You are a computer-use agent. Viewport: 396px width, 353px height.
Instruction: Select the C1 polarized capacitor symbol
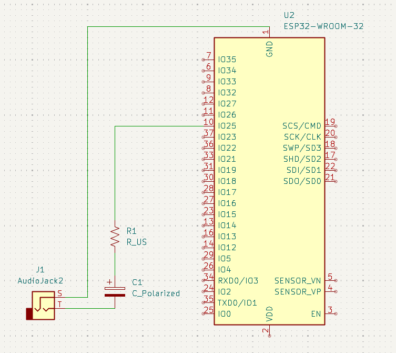115,291
